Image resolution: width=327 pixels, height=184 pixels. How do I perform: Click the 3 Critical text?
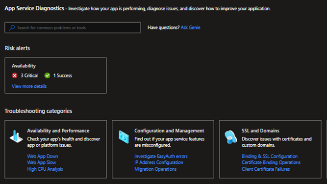(29, 76)
